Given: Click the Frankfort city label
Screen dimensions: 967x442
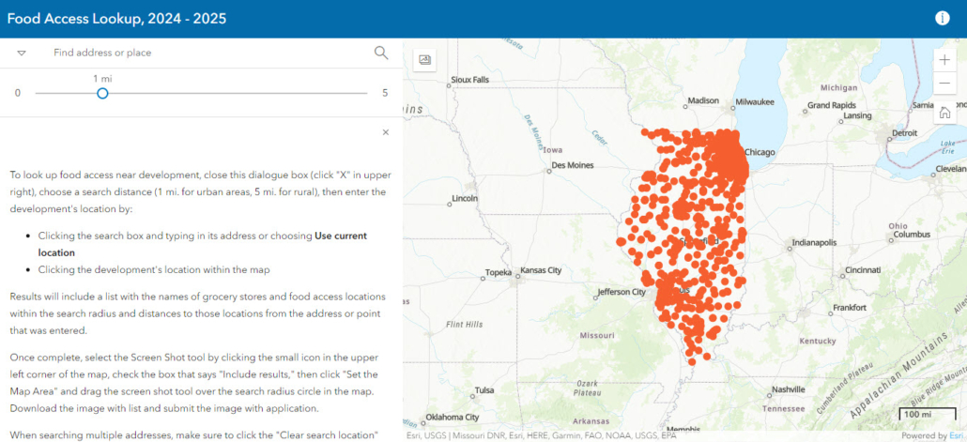Looking at the screenshot, I should coord(850,307).
